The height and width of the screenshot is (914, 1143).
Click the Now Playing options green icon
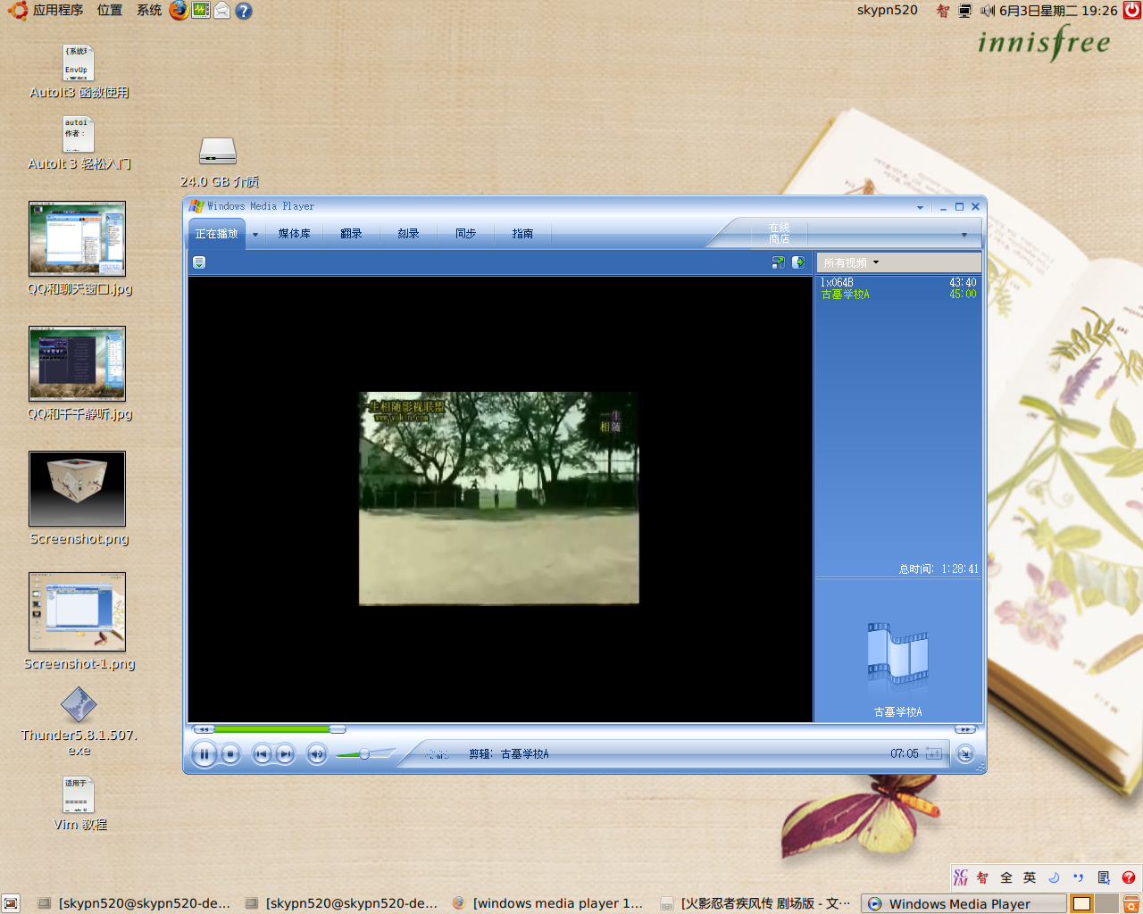199,262
